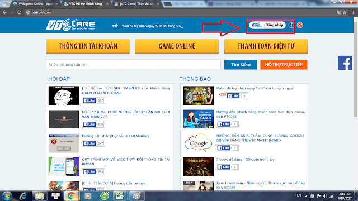The height and width of the screenshot is (201, 358).
Task: Open the Thanh toán hóa đơn thumbnail
Action: (198, 119)
